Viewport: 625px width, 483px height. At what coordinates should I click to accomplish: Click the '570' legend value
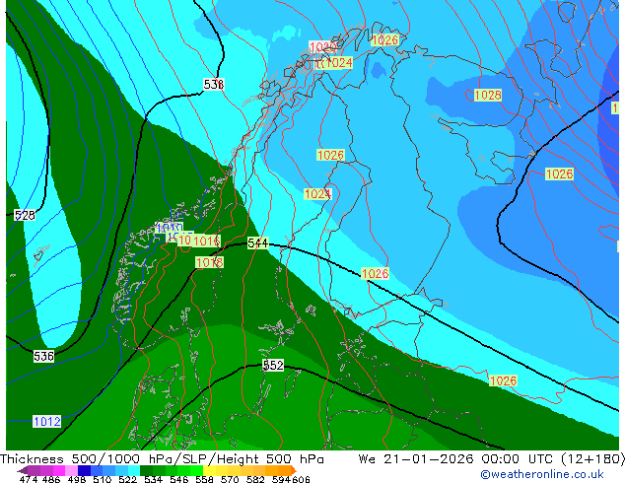pyautogui.click(x=230, y=479)
